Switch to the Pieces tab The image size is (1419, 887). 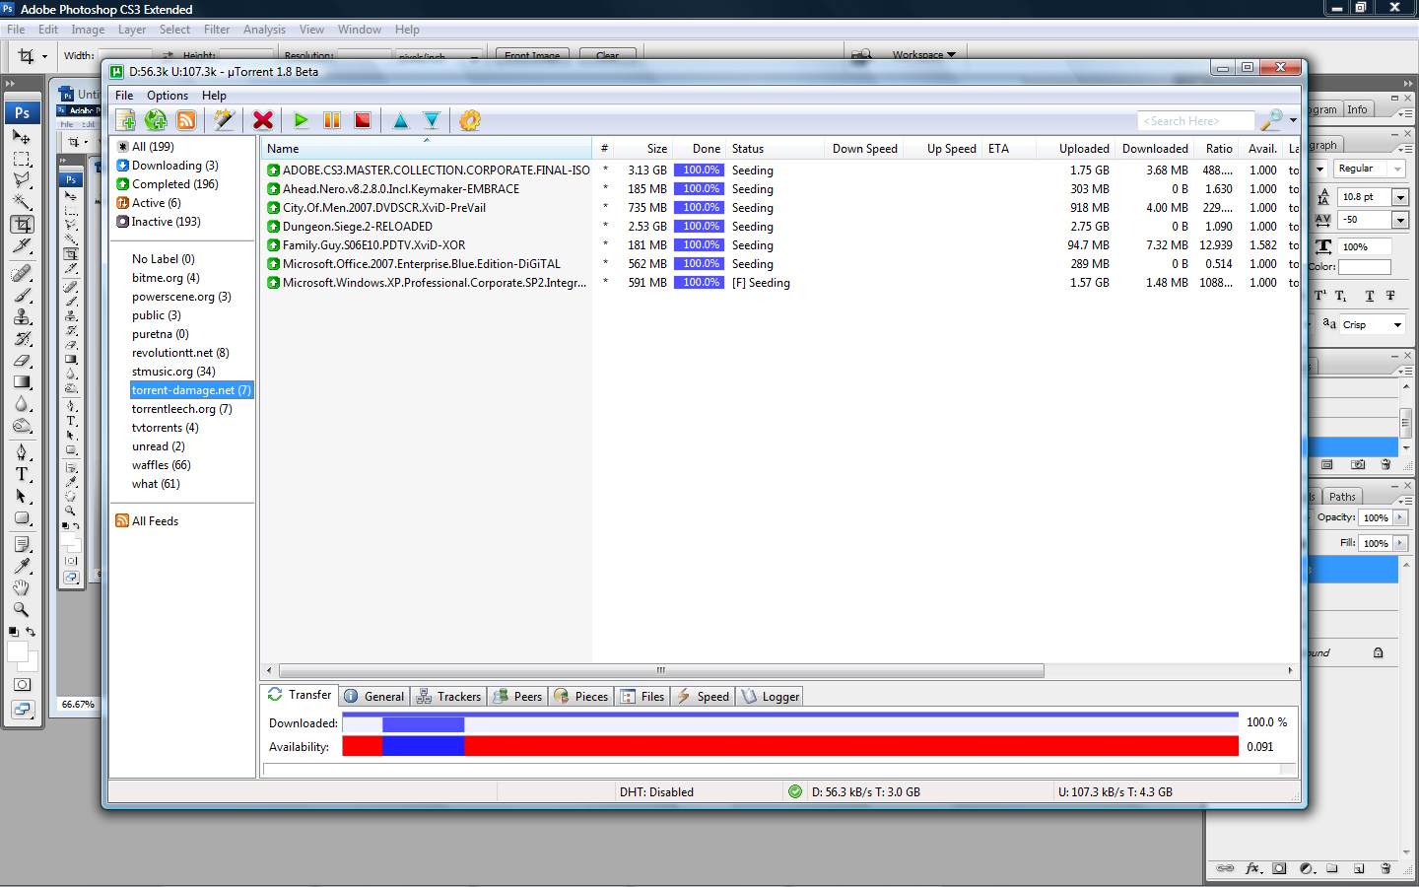pyautogui.click(x=581, y=696)
